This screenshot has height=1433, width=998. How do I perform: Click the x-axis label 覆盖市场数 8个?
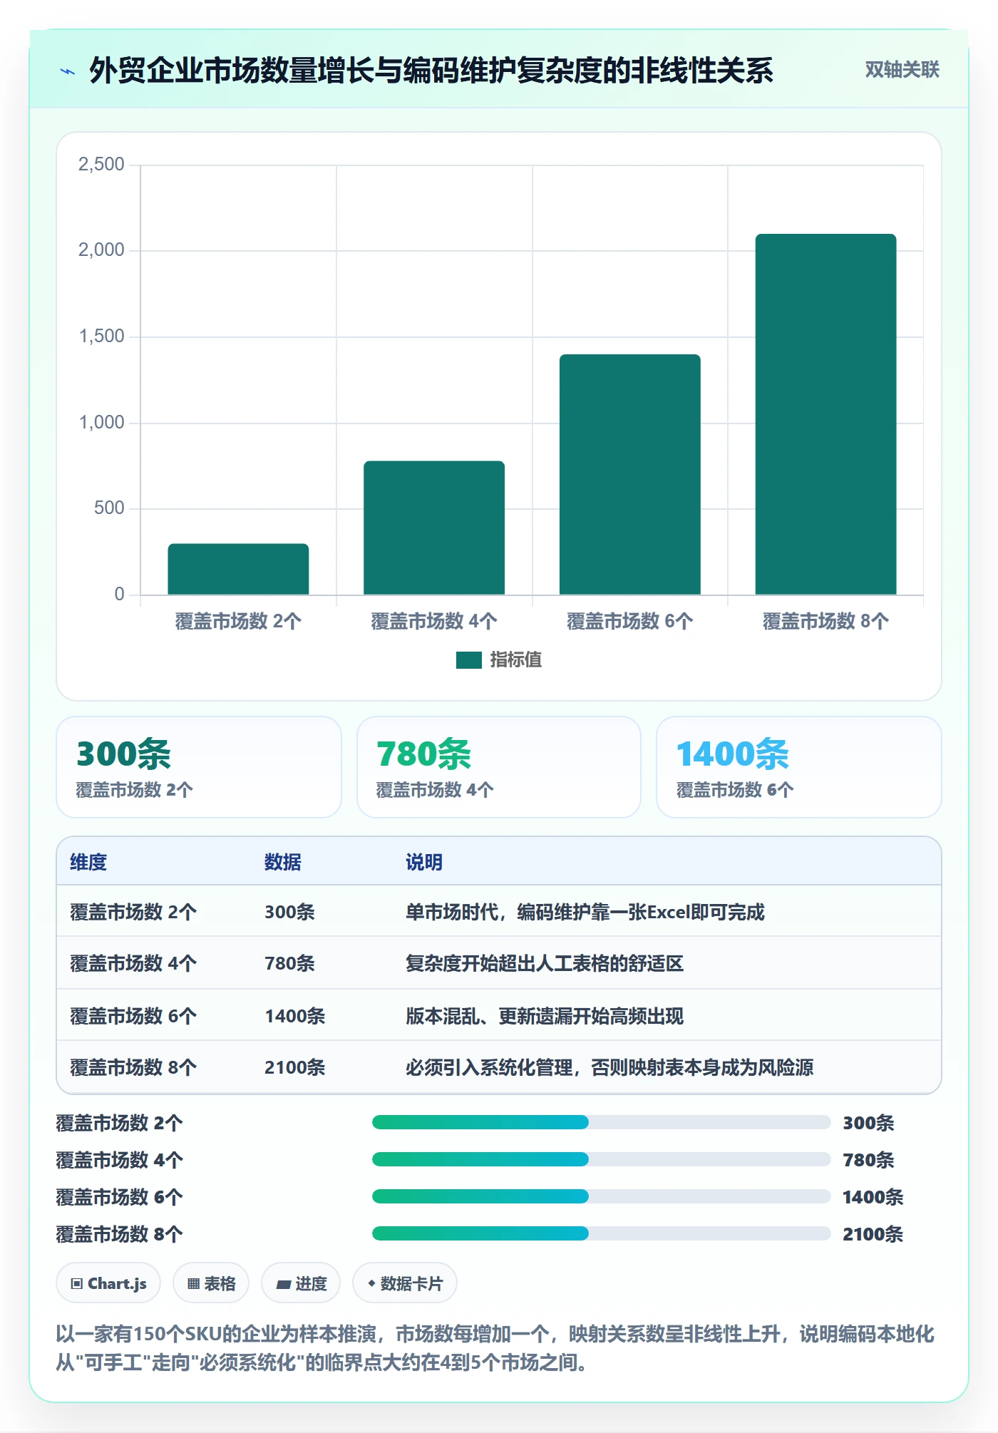825,622
